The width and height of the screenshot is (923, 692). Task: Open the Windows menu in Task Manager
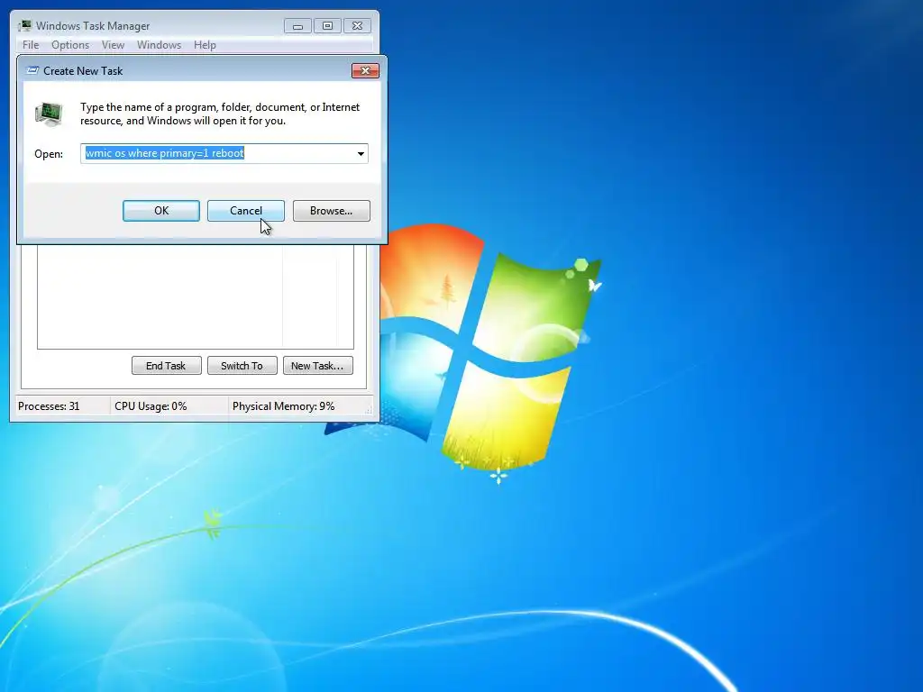159,45
